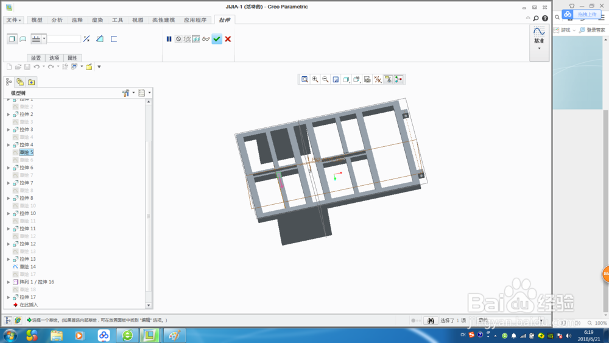This screenshot has height=343, width=609.
Task: Click the view manager camera icon
Action: 367,79
